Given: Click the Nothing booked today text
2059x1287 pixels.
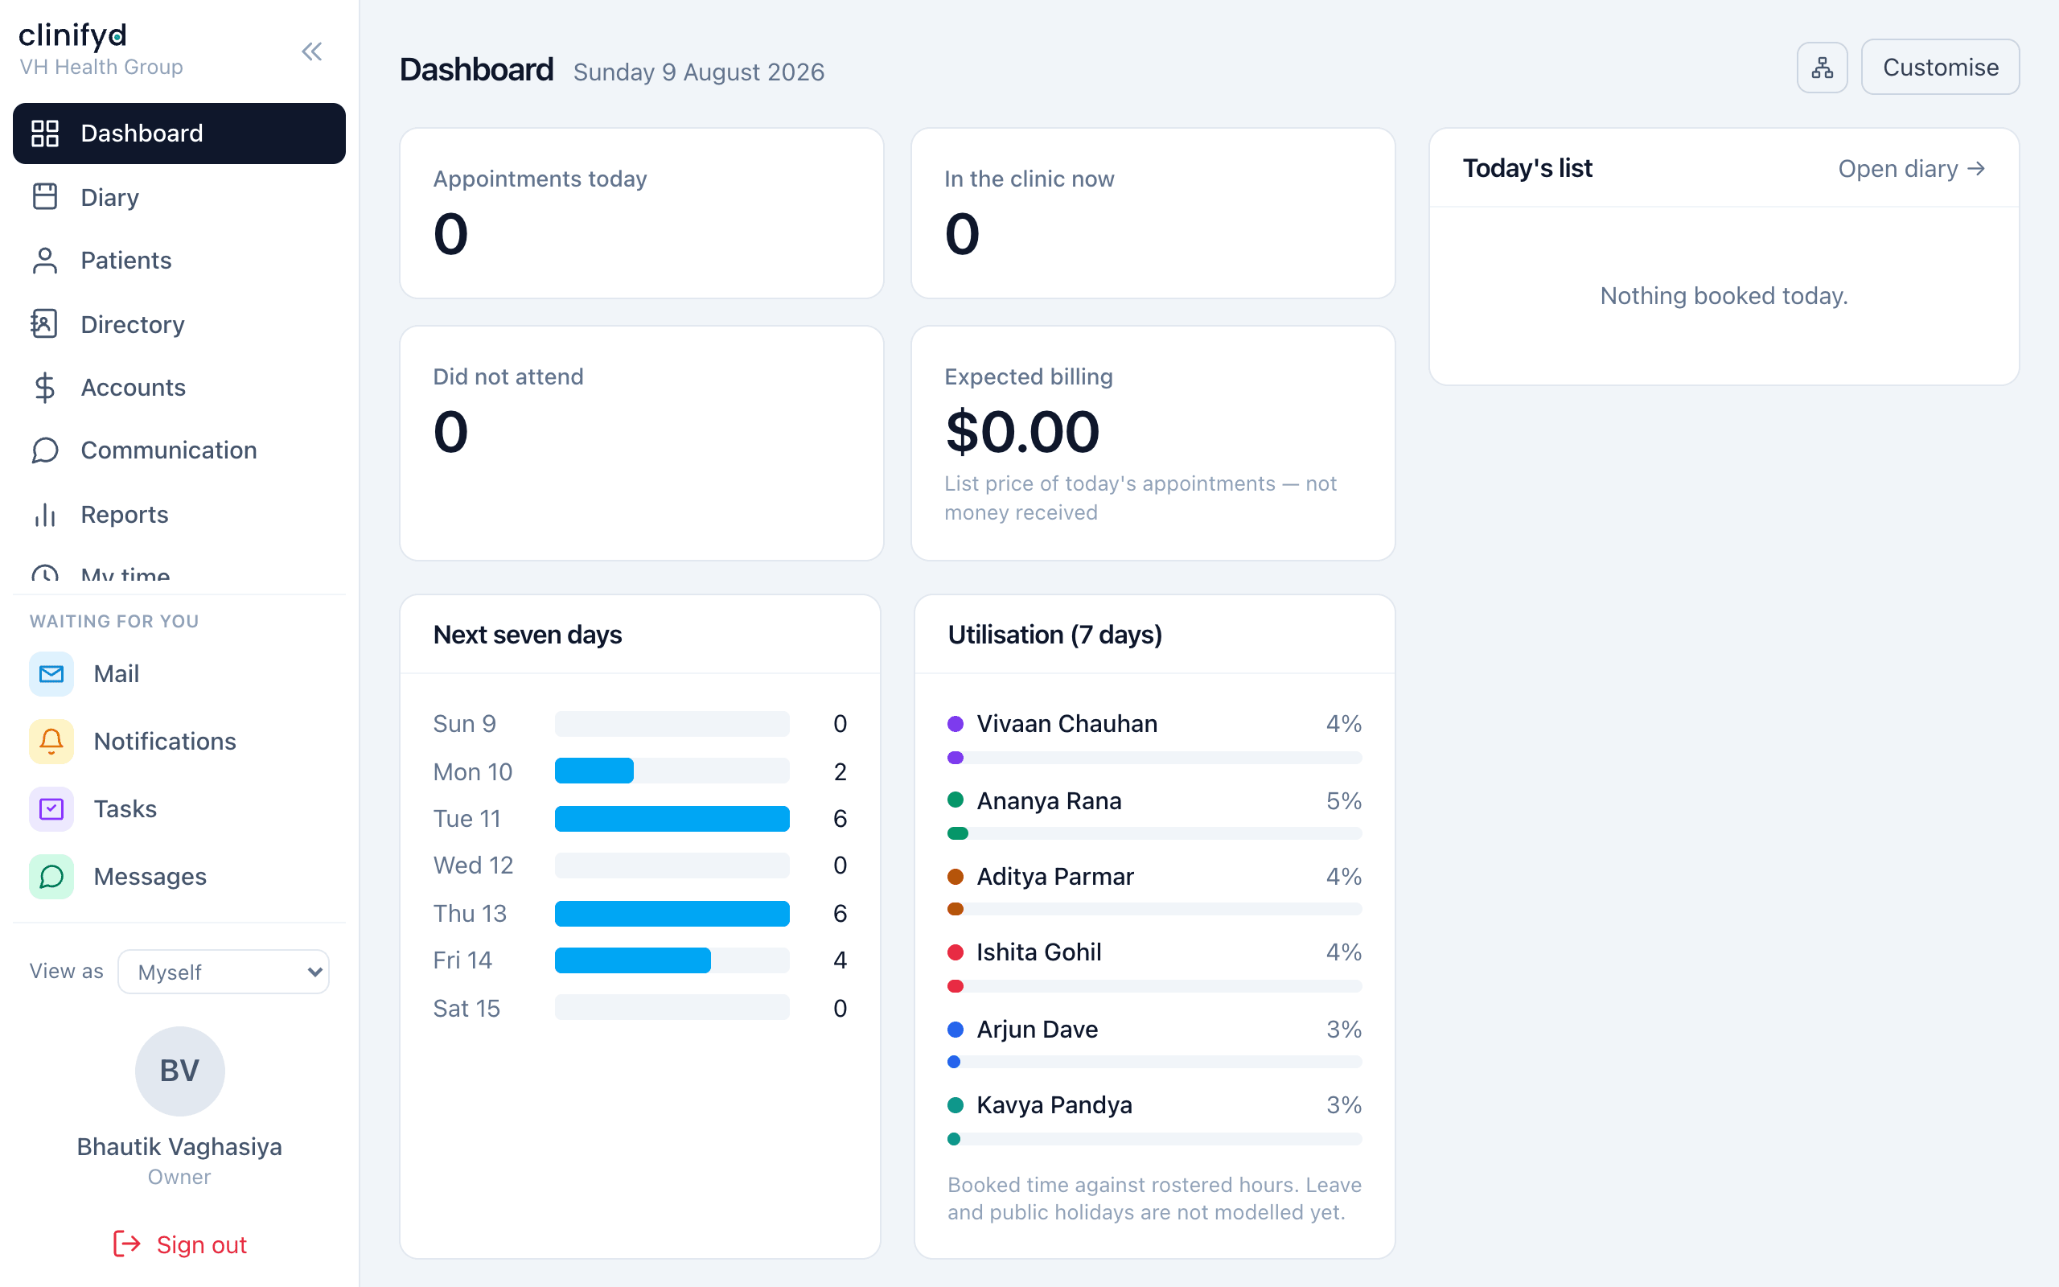Looking at the screenshot, I should click(x=1724, y=295).
